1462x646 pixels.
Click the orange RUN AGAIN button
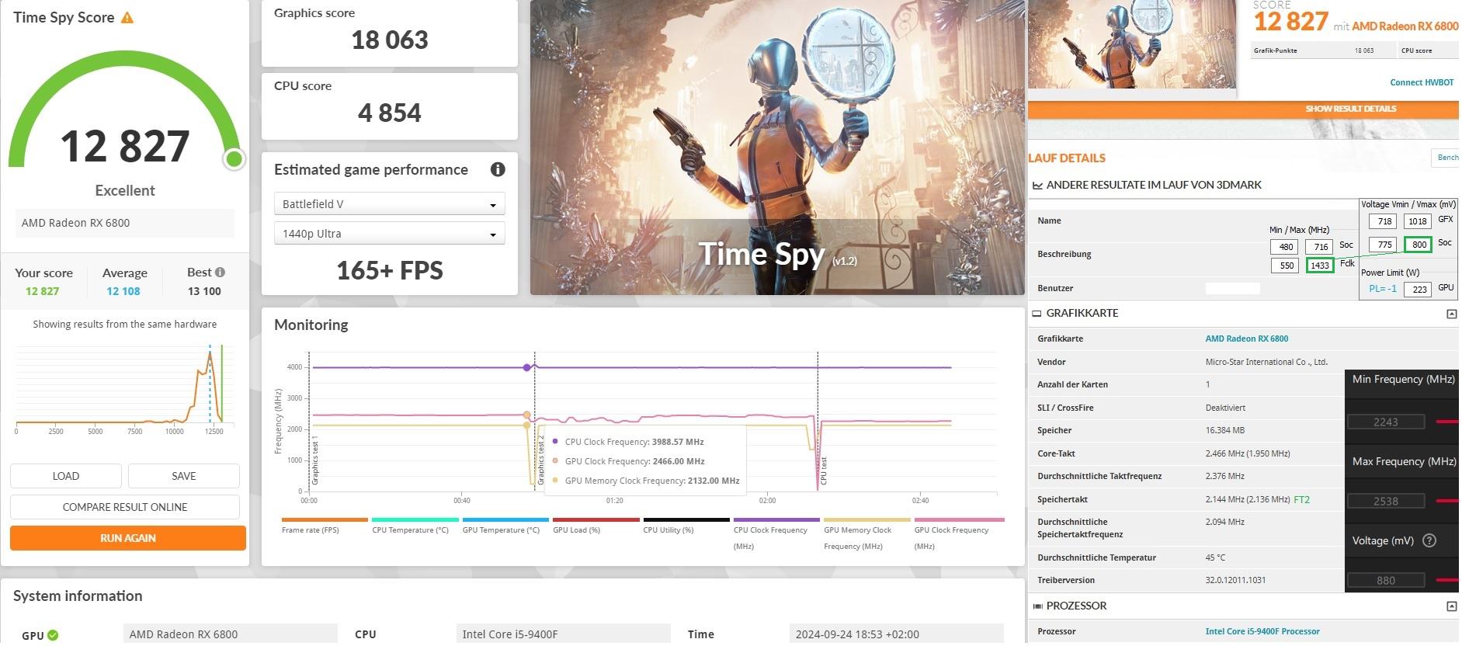click(x=128, y=538)
